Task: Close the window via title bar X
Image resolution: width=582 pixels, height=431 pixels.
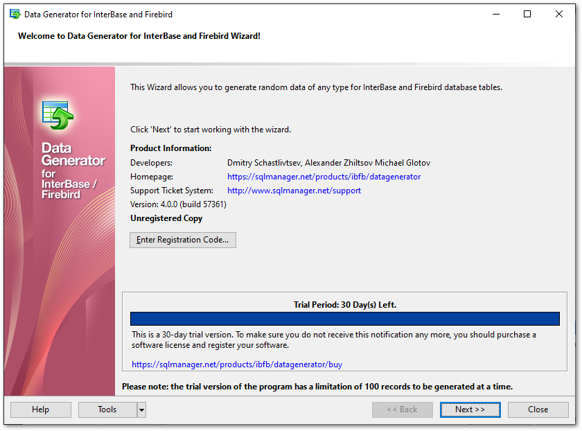Action: [x=559, y=15]
